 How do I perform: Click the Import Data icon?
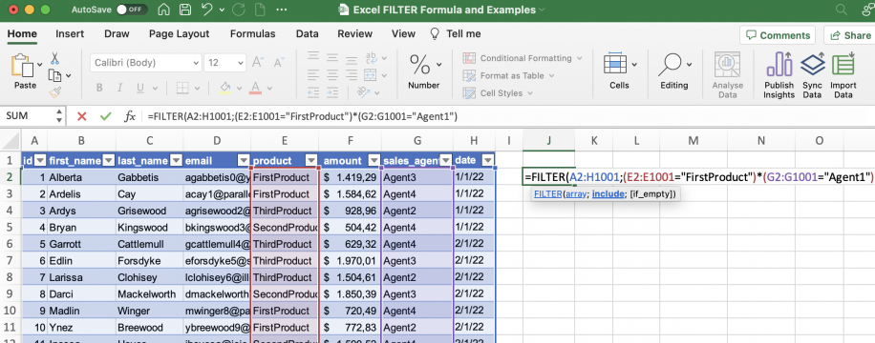(x=843, y=65)
